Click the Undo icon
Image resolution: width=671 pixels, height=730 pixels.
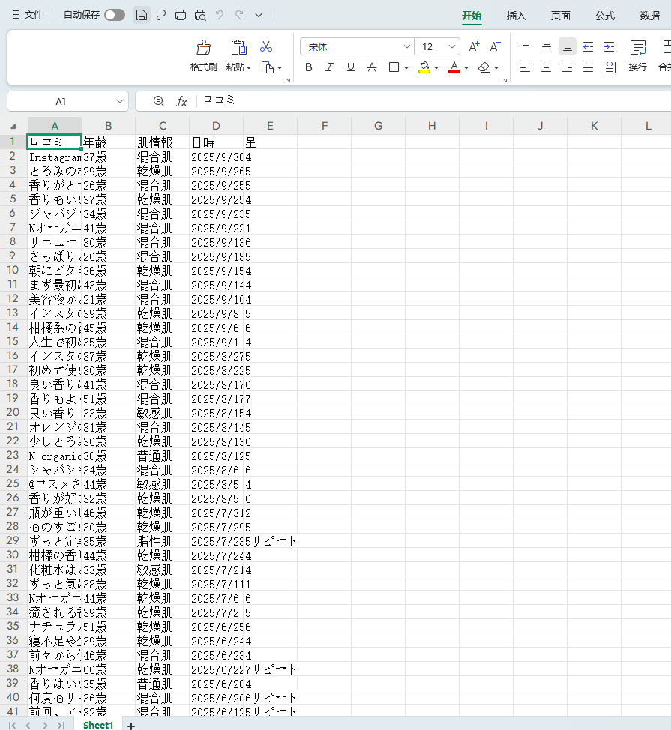217,14
